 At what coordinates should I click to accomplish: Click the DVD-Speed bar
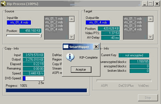33,78
